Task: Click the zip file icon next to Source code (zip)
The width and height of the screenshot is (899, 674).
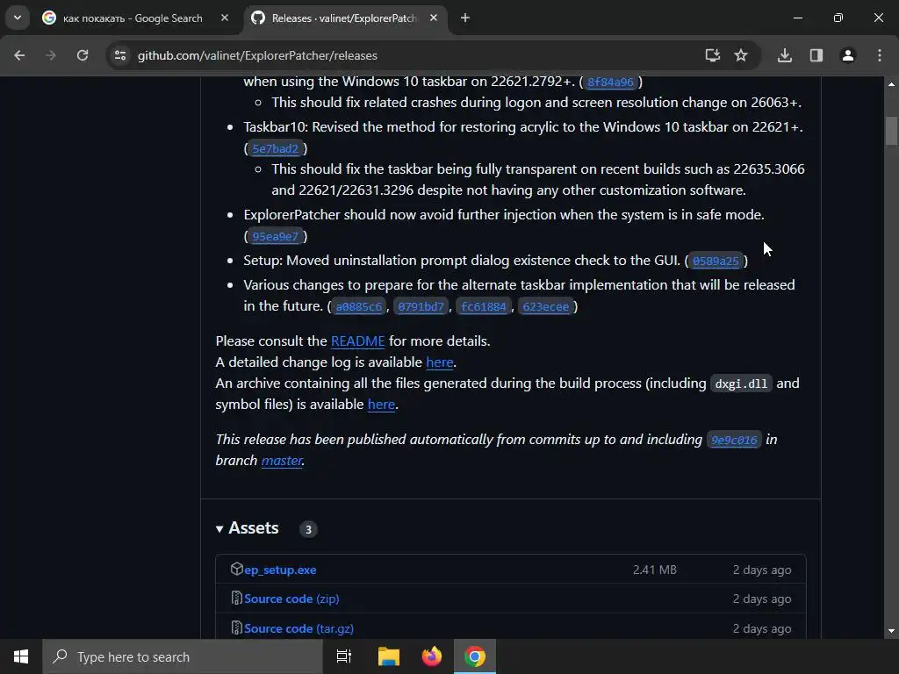Action: point(236,598)
